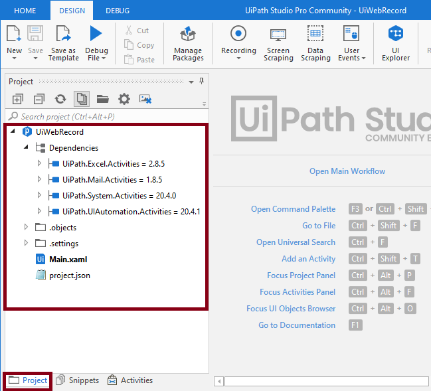Select the Project bottom tab

click(x=28, y=380)
